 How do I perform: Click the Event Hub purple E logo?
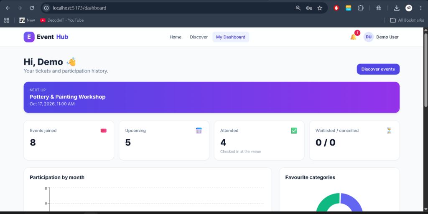point(29,37)
